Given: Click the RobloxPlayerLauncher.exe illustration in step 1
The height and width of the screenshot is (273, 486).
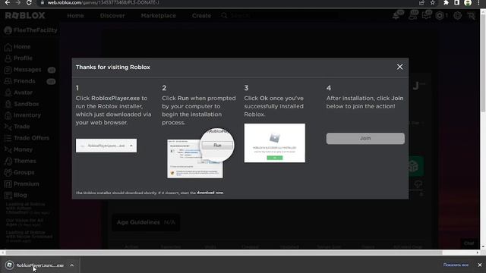Looking at the screenshot, I should 106,146.
